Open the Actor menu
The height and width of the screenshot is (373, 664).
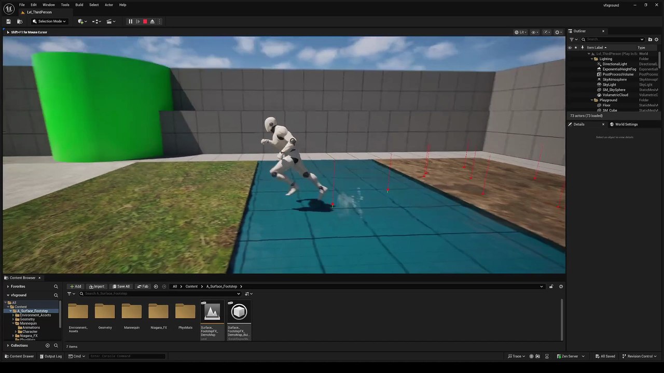108,5
